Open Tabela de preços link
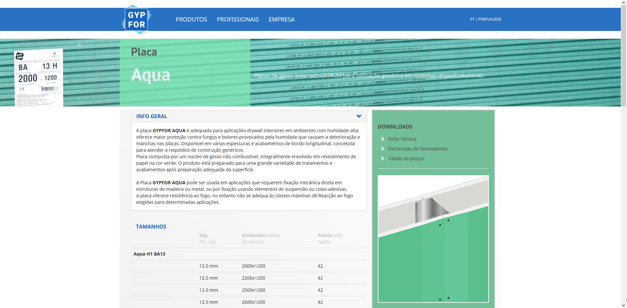 pos(406,159)
